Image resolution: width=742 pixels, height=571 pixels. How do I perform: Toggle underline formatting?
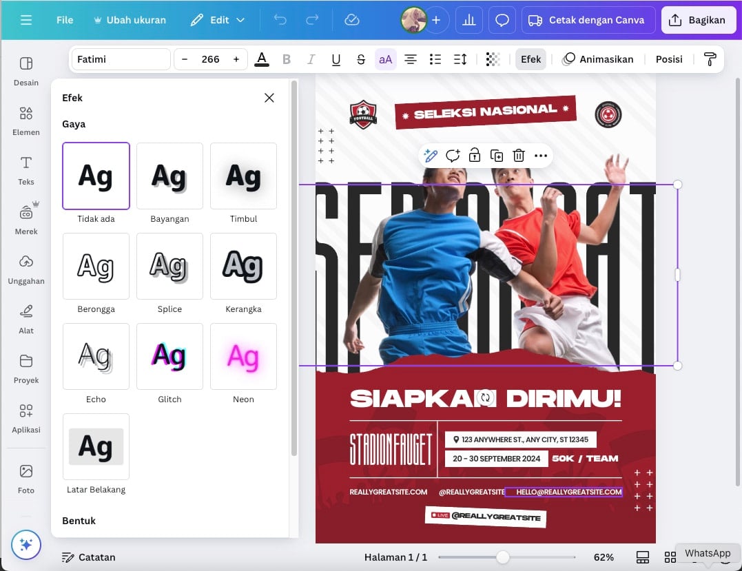click(x=336, y=59)
